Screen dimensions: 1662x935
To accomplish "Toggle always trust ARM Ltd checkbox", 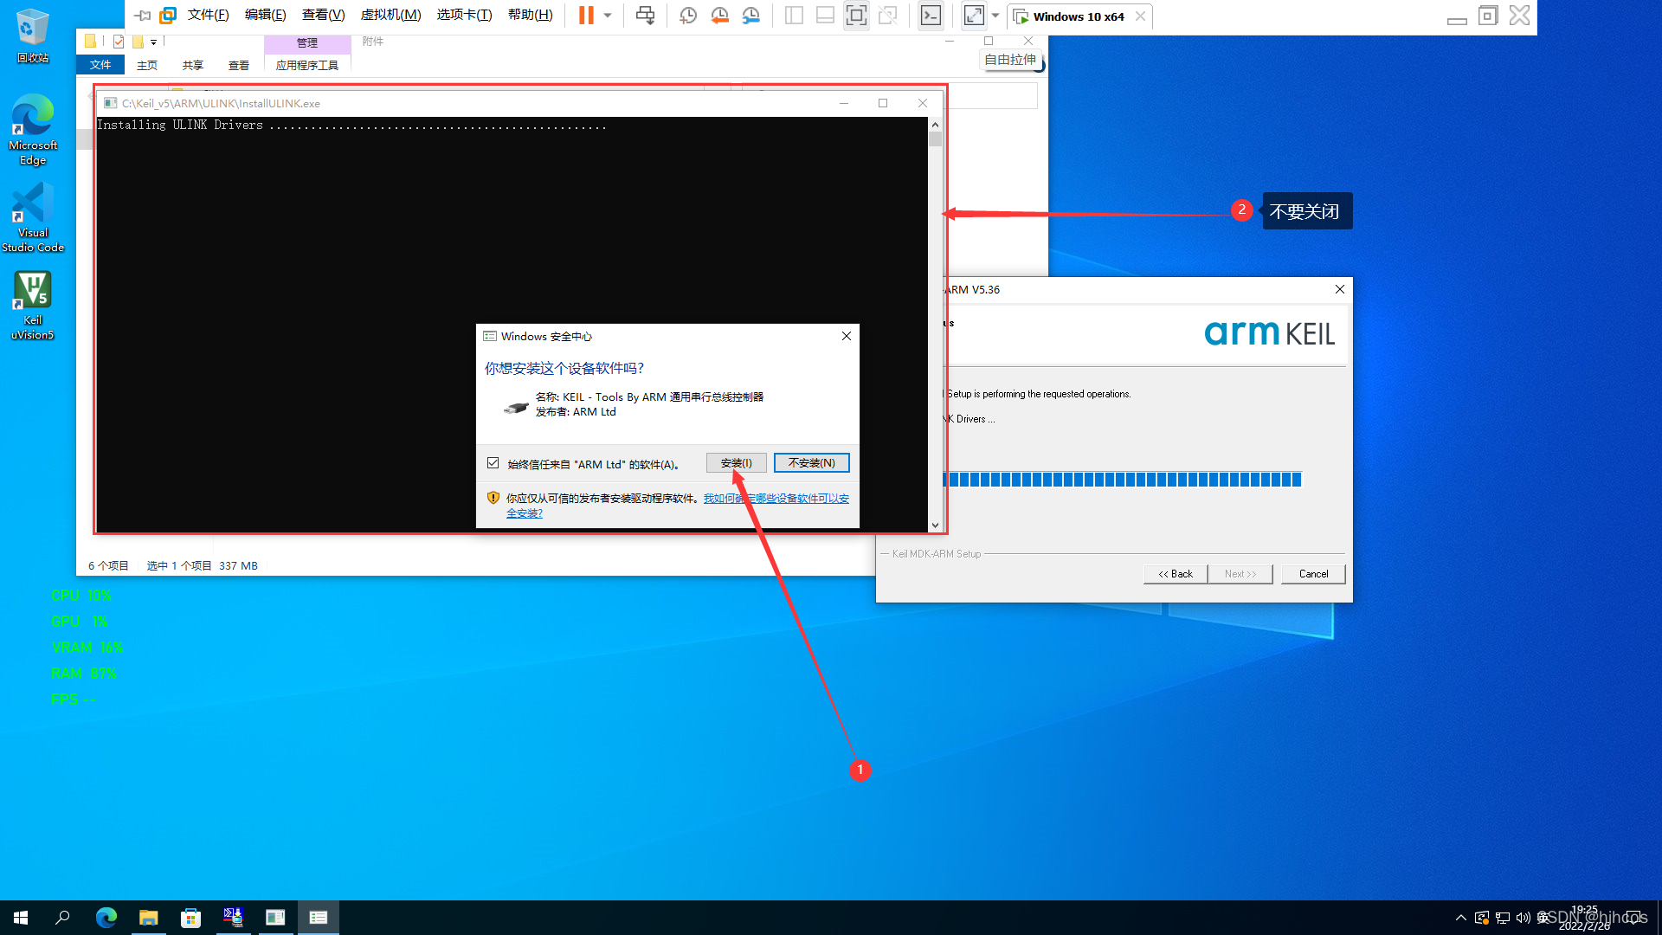I will click(493, 463).
